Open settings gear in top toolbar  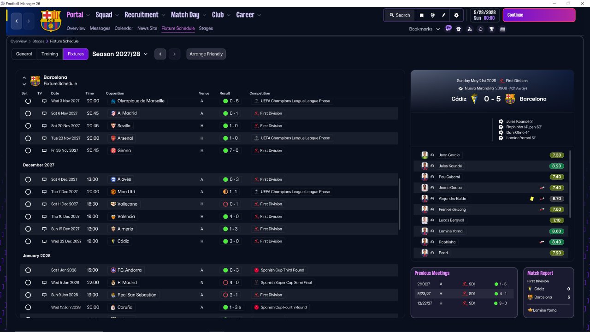pyautogui.click(x=456, y=15)
